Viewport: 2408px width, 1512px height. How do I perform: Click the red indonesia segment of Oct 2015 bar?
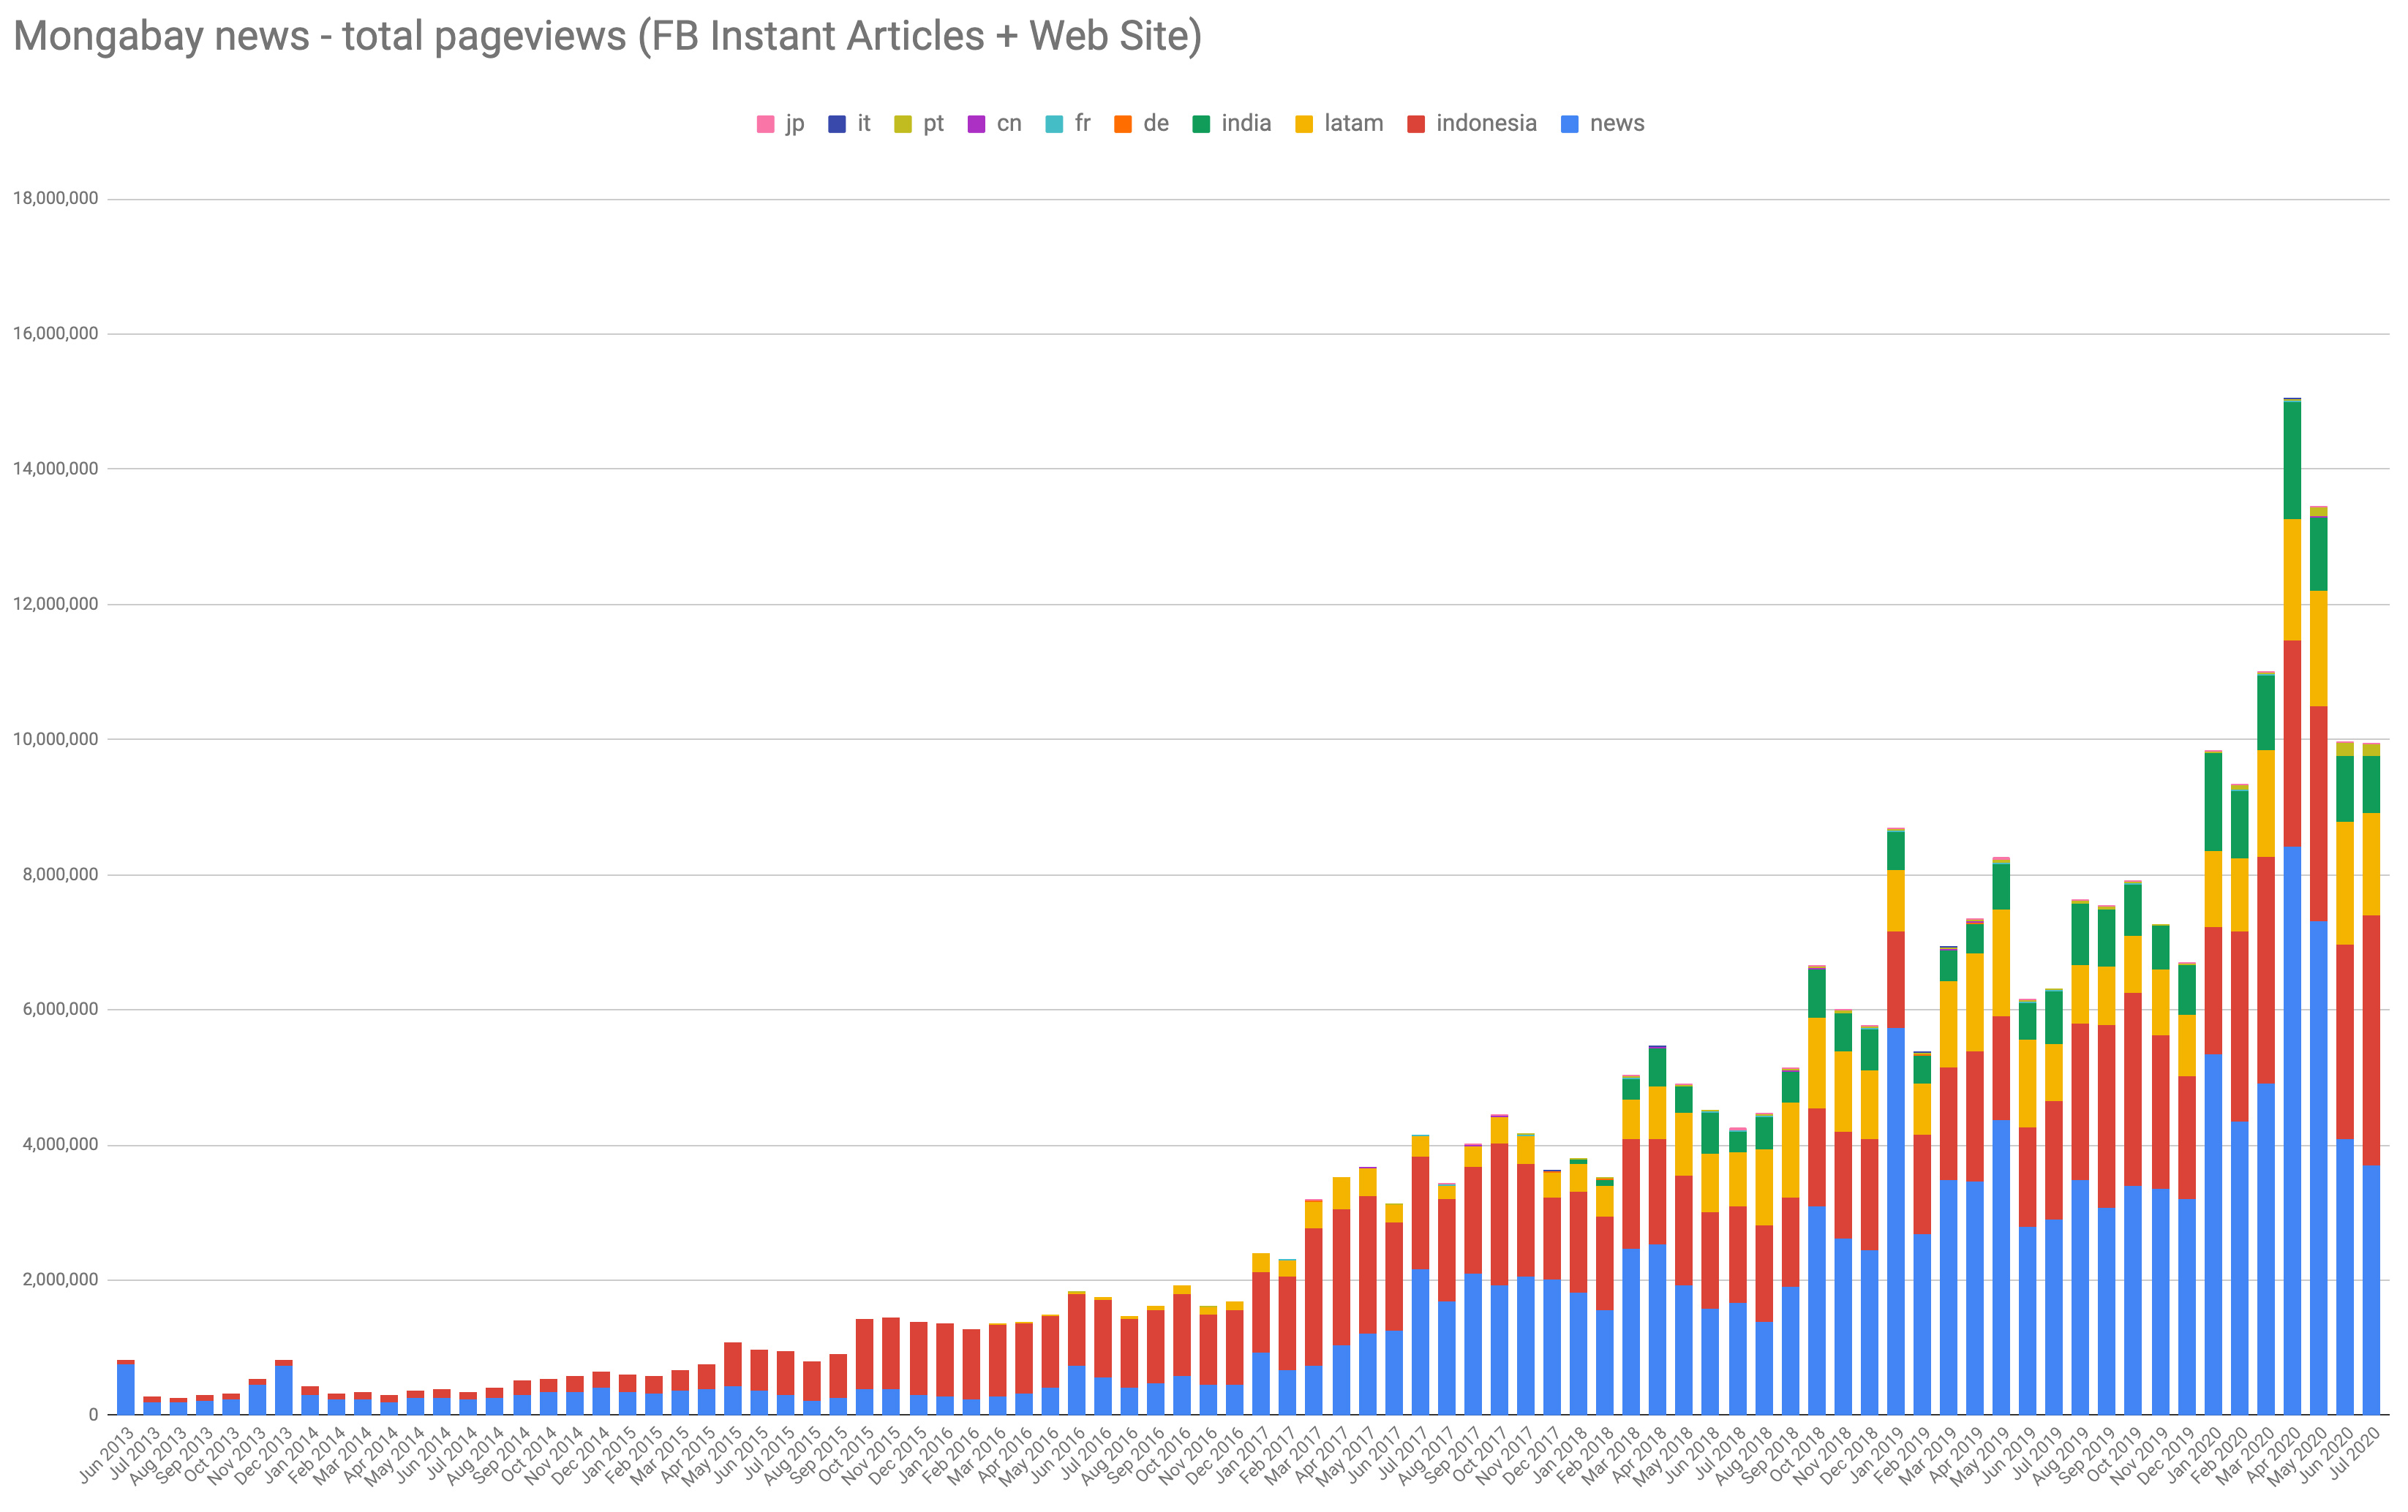click(x=865, y=1354)
